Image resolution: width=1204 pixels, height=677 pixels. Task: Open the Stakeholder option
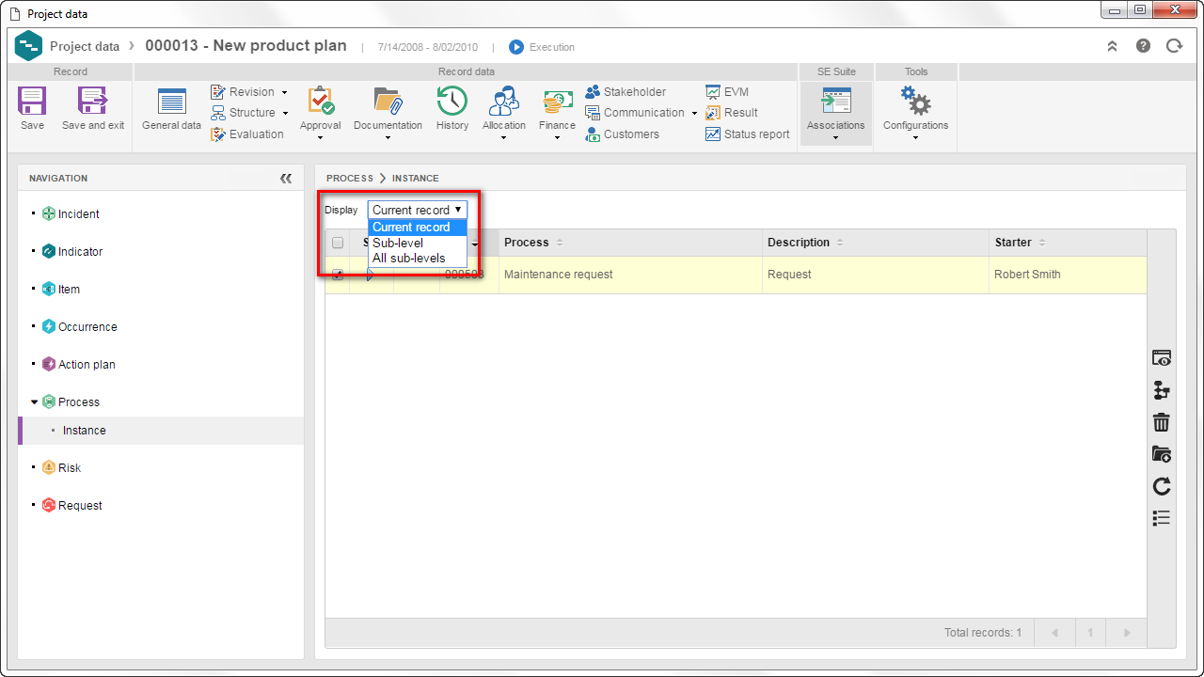[x=626, y=92]
